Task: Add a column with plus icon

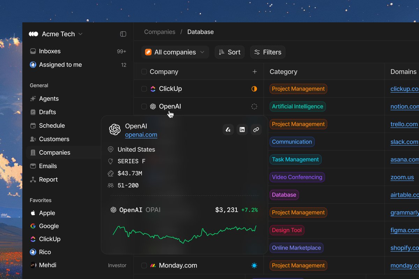Action: (255, 72)
